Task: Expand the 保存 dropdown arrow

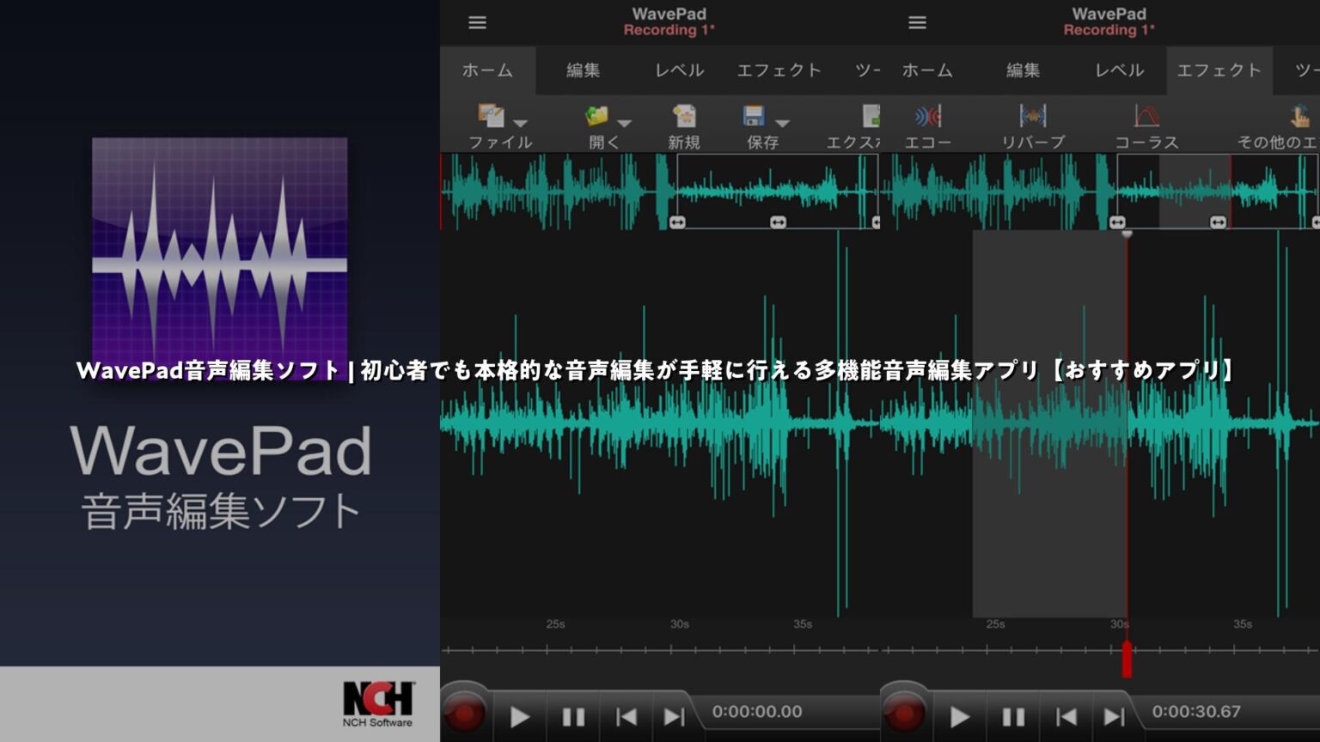Action: tap(782, 121)
